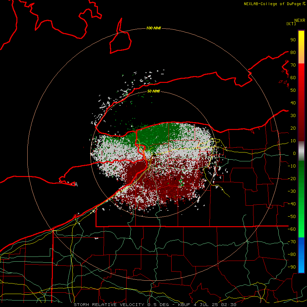The height and width of the screenshot is (307, 307).
Task: Click the -40 value on the velocity scale
Action: 292,204
